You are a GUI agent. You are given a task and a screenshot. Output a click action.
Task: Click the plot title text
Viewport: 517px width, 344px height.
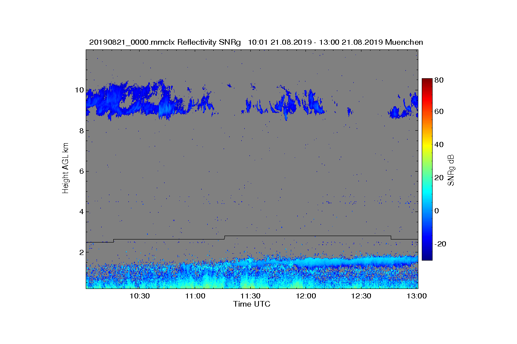pos(256,42)
